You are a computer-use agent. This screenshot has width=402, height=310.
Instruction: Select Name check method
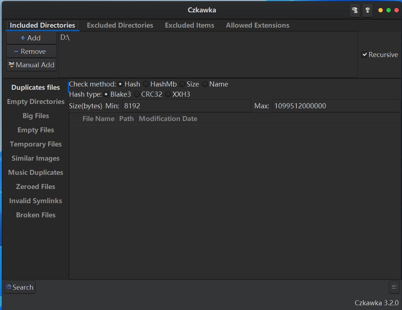205,84
